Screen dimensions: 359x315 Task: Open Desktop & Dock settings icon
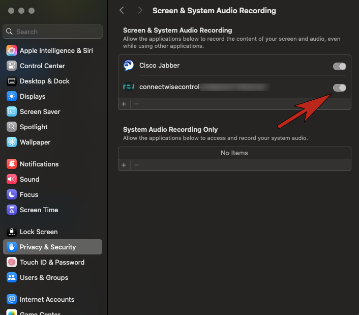click(x=12, y=81)
